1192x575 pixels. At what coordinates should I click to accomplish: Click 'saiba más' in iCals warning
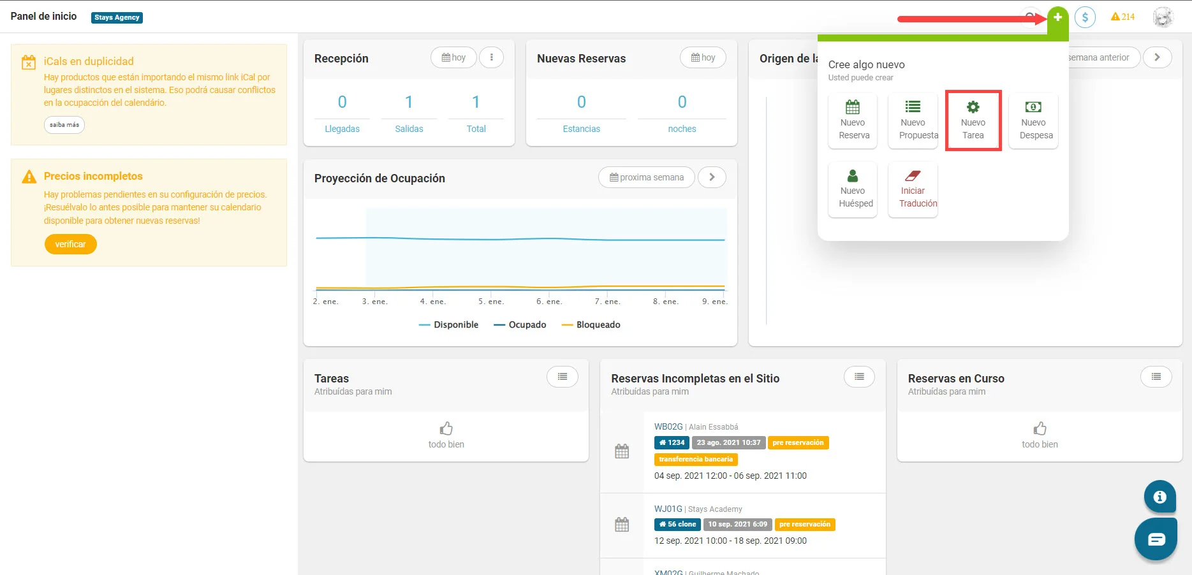64,125
